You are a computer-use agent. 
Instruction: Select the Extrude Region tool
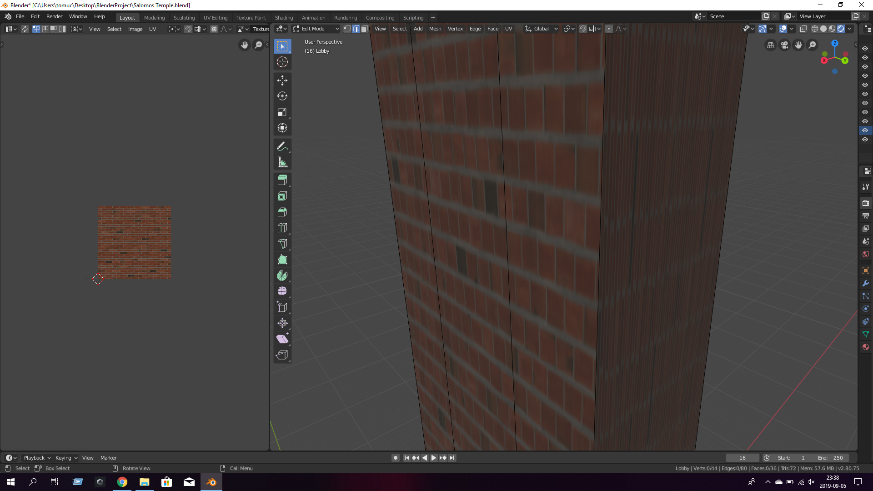point(282,180)
